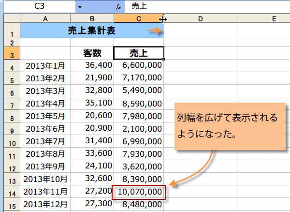Select row 13 header
The image size is (290, 212).
coord(12,179)
